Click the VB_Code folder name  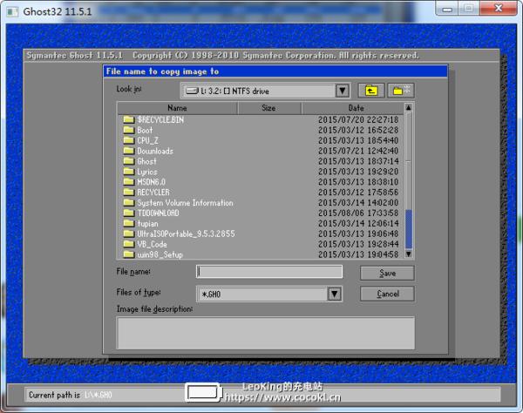[x=152, y=244]
